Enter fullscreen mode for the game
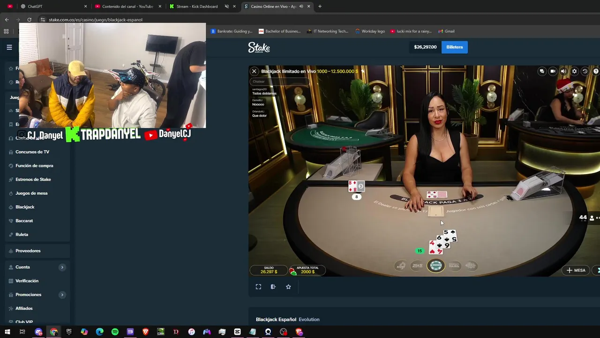 pos(258,287)
